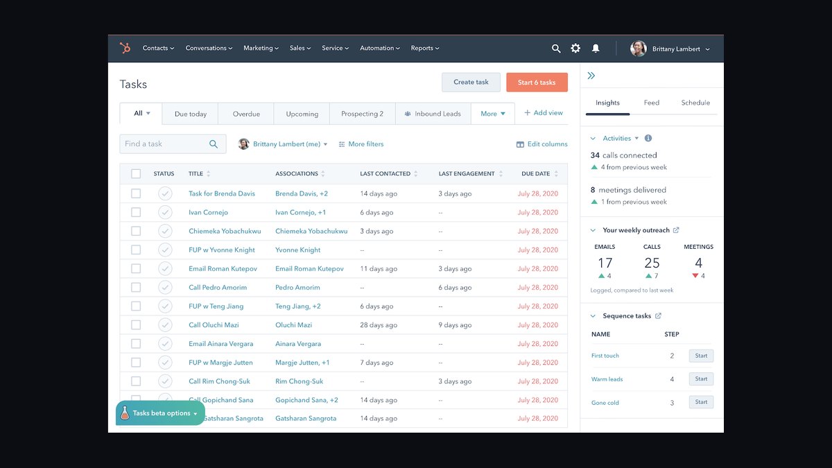The image size is (832, 468).
Task: Open the search magnifier in top bar
Action: [556, 49]
